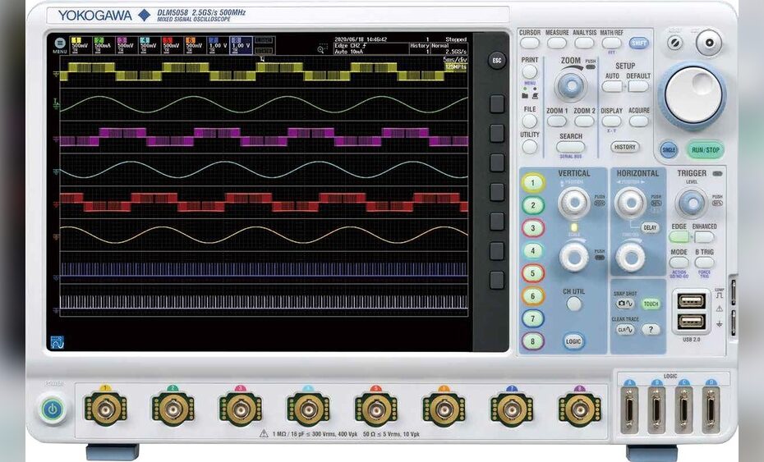This screenshot has height=462, width=764.
Task: Push the round UTILITY button
Action: (530, 146)
